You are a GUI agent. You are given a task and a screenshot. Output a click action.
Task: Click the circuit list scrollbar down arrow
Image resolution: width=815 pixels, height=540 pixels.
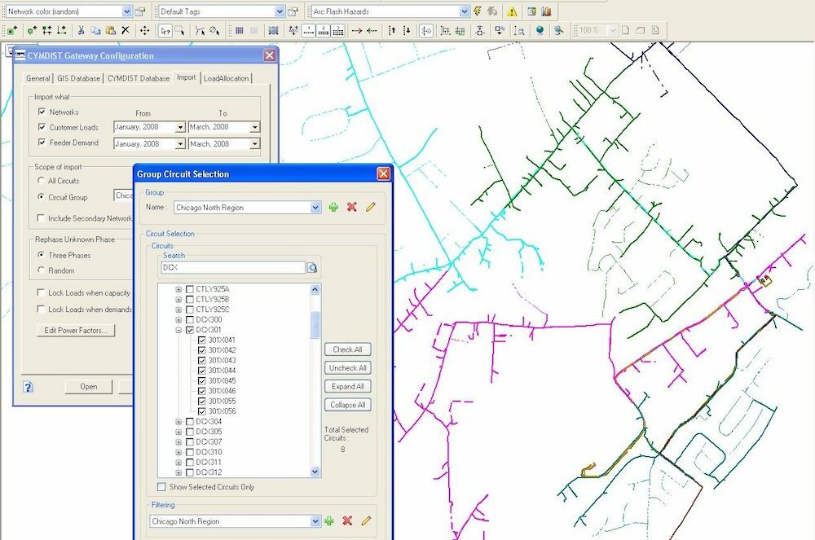click(x=315, y=472)
